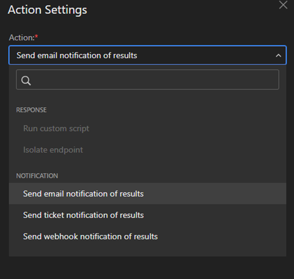Click the highlighted email row's empty right side
The width and height of the screenshot is (294, 279).
228,194
